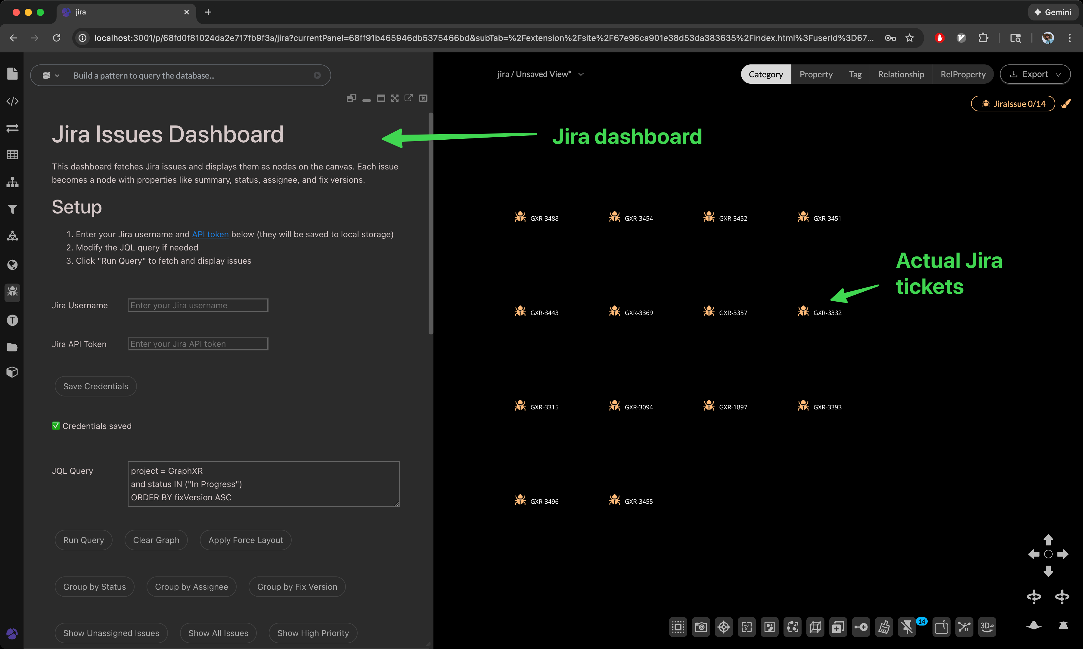Click the zoom in upward arrow icon
1083x649 pixels.
(1063, 626)
